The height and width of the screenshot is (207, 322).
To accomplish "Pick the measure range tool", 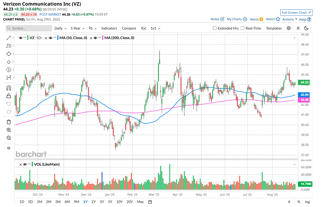I will coord(9,78).
